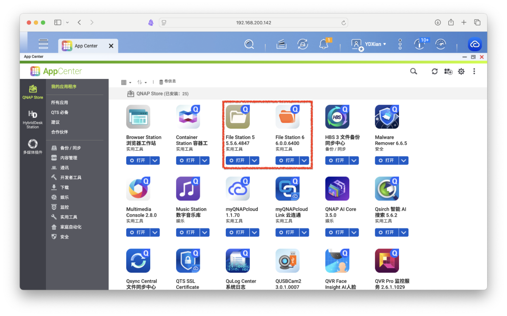Open the File Station 5 打开 dropdown arrow
The height and width of the screenshot is (316, 507).
point(254,160)
